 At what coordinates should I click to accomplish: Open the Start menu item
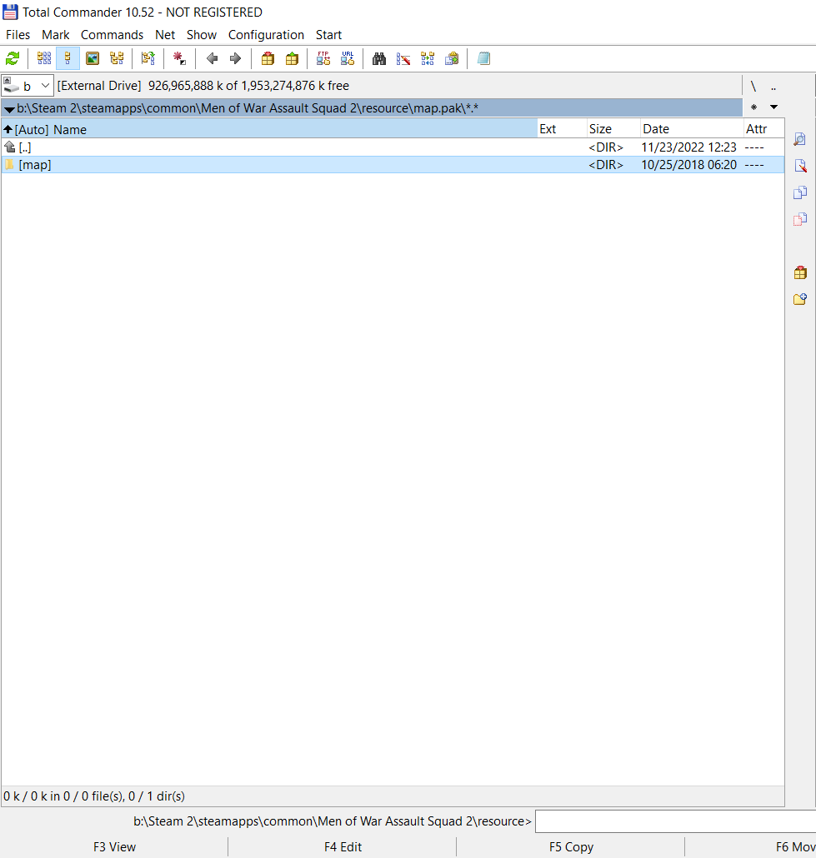point(328,34)
